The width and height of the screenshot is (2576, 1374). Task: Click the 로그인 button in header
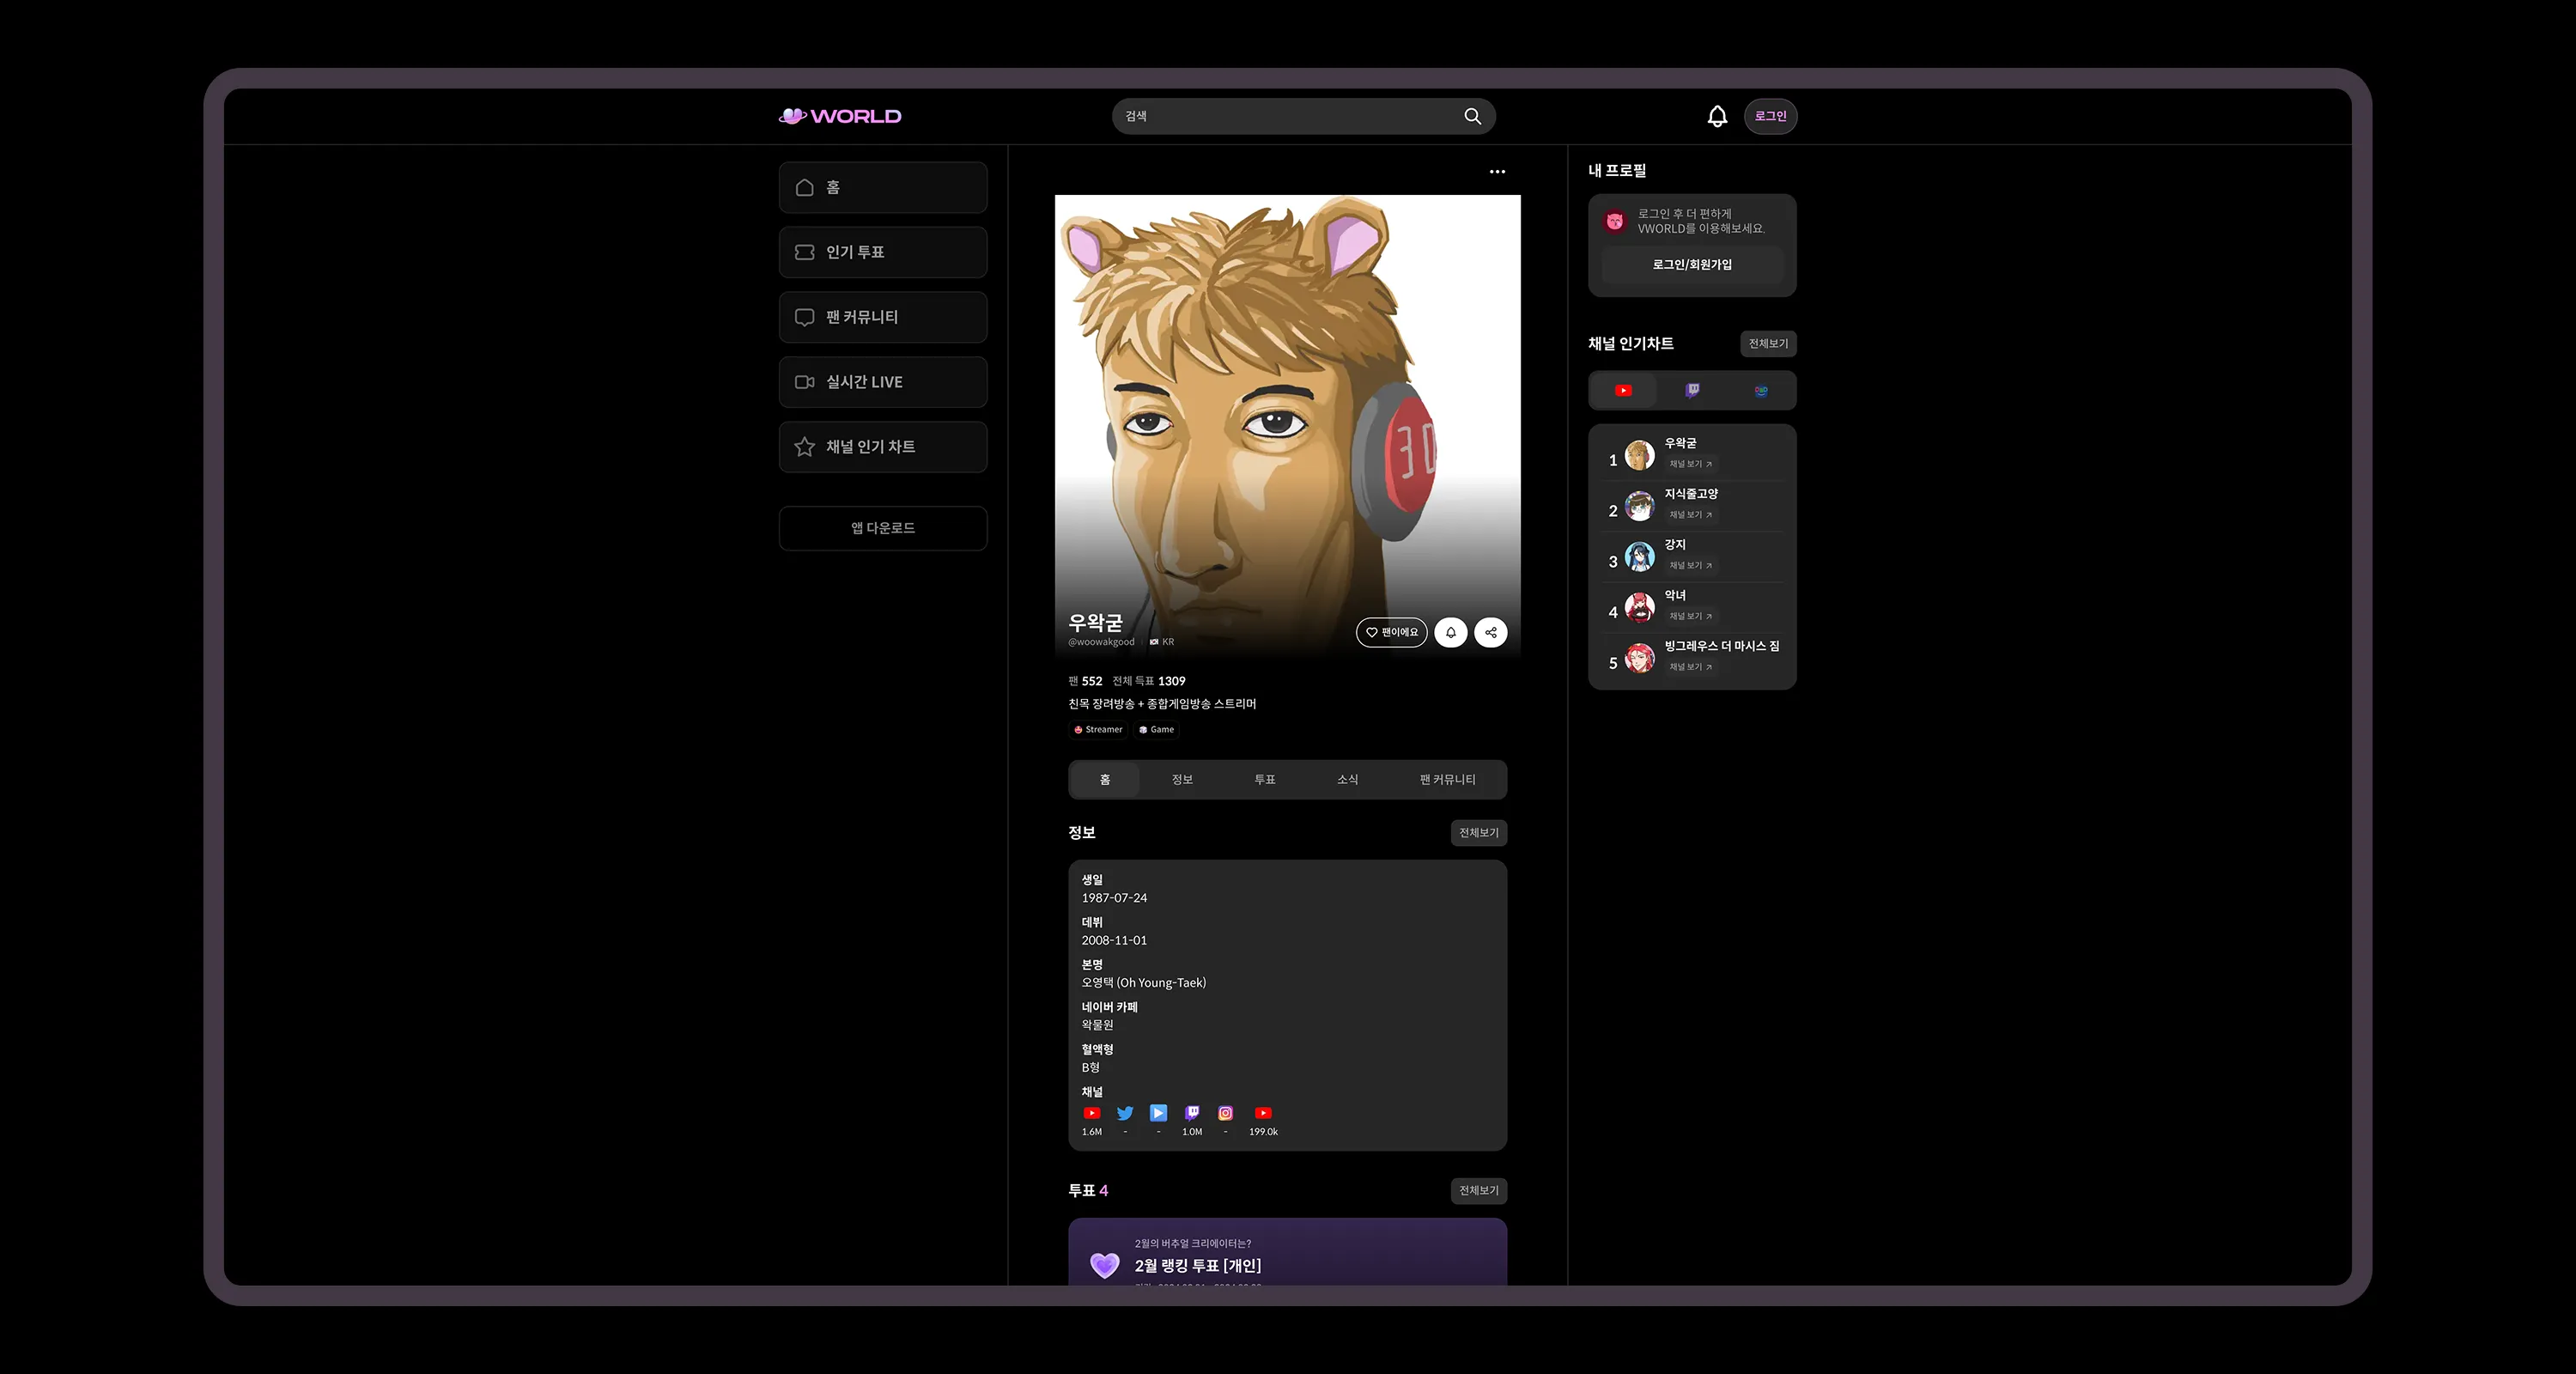coord(1771,116)
